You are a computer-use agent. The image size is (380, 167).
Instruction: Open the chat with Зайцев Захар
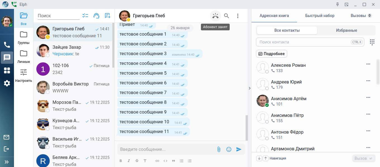73,51
